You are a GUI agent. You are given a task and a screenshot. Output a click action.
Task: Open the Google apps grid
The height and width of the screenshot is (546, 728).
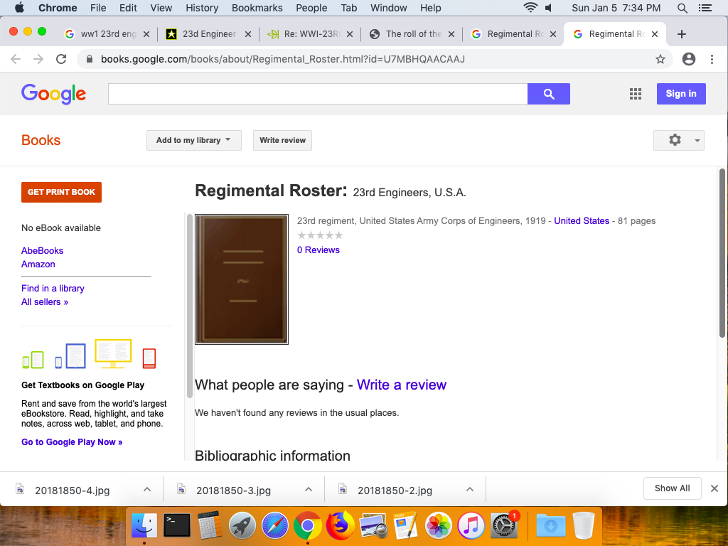point(636,94)
